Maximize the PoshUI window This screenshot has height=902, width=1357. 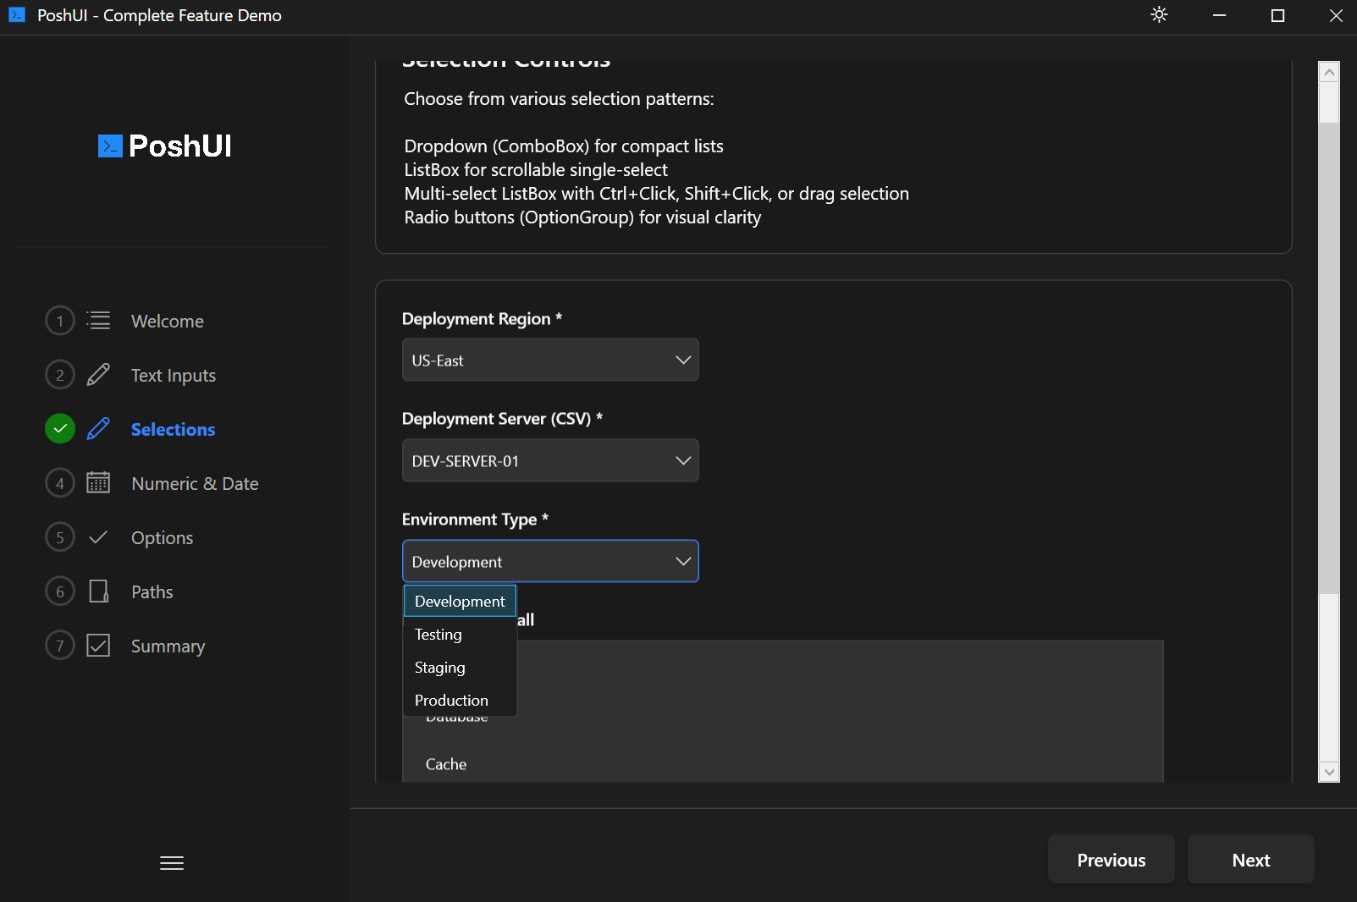1277,15
